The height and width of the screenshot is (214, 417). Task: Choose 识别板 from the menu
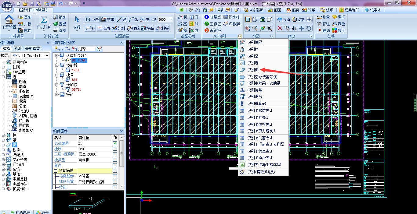click(x=253, y=70)
